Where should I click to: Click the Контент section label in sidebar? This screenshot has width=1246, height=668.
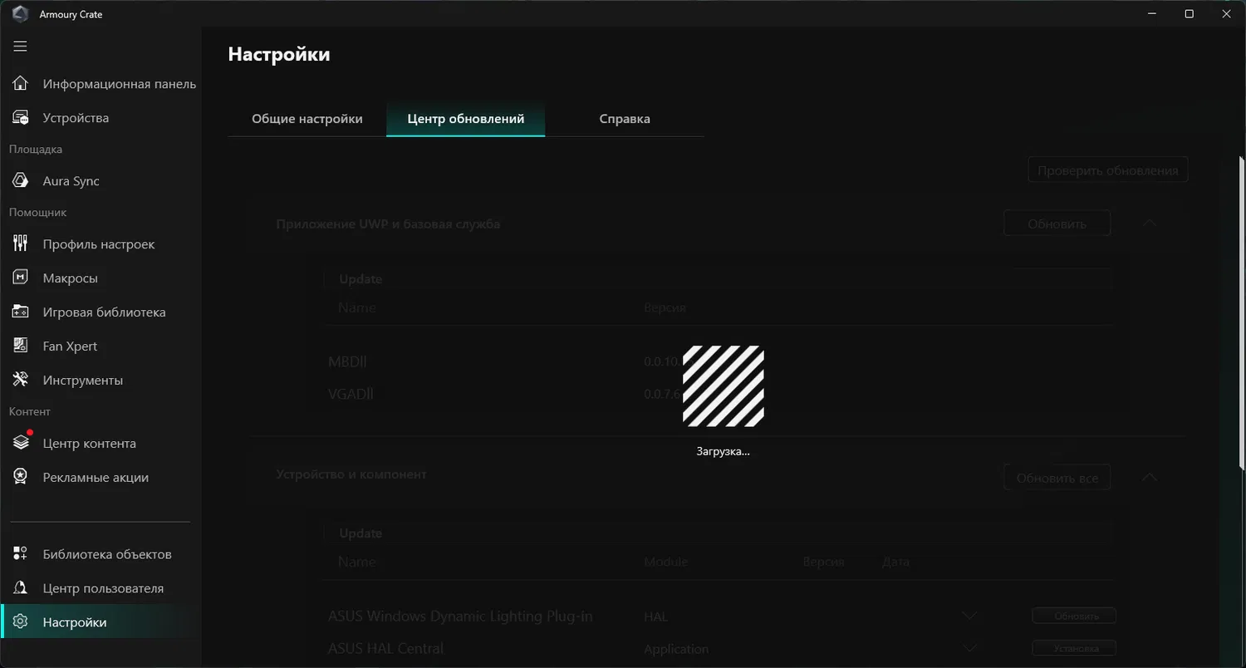[30, 412]
